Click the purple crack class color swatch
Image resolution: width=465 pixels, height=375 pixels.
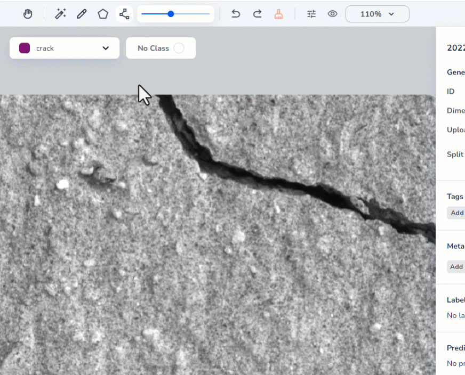(24, 48)
